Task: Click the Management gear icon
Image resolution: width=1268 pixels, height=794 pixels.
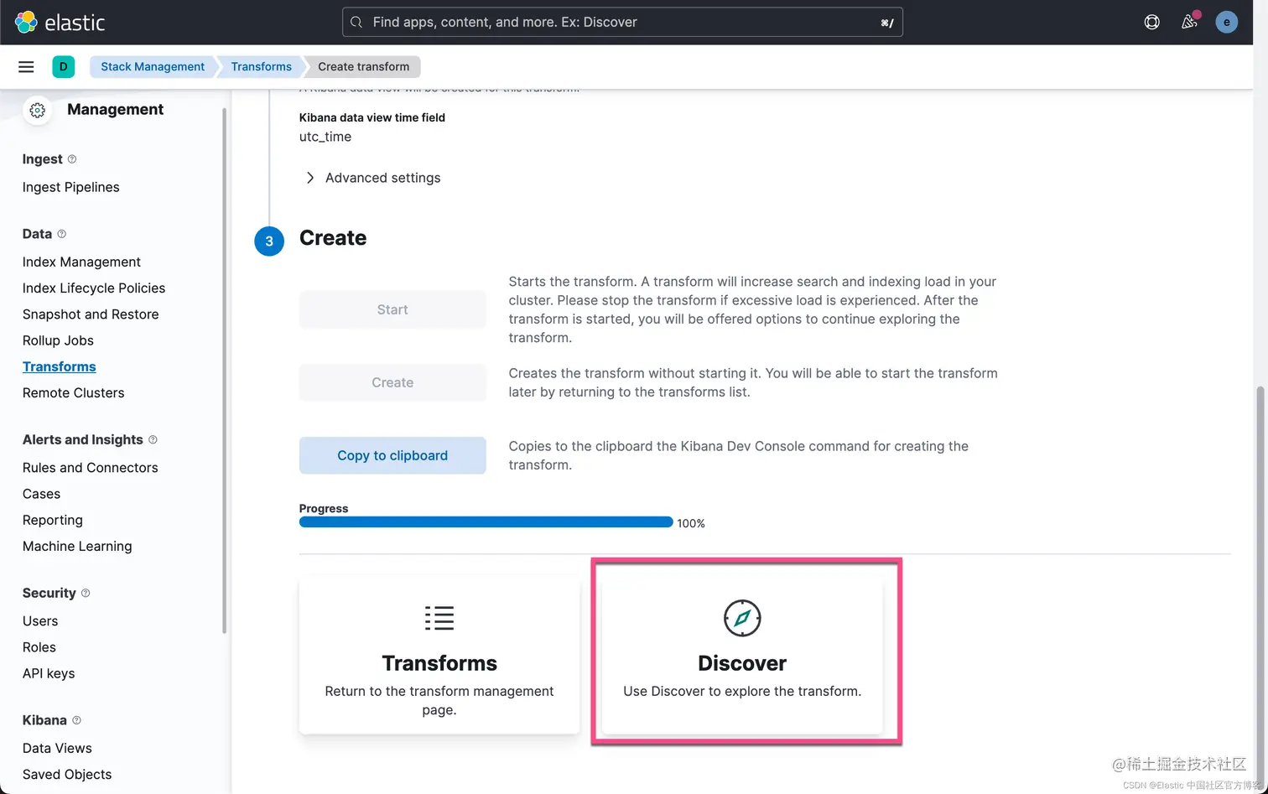Action: tap(37, 110)
